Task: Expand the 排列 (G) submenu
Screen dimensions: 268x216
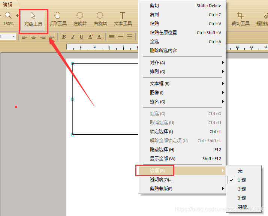Action: (182, 72)
